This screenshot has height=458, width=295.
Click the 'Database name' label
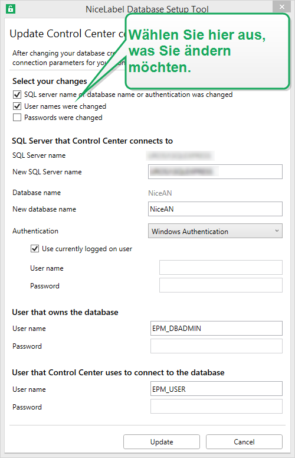[37, 193]
